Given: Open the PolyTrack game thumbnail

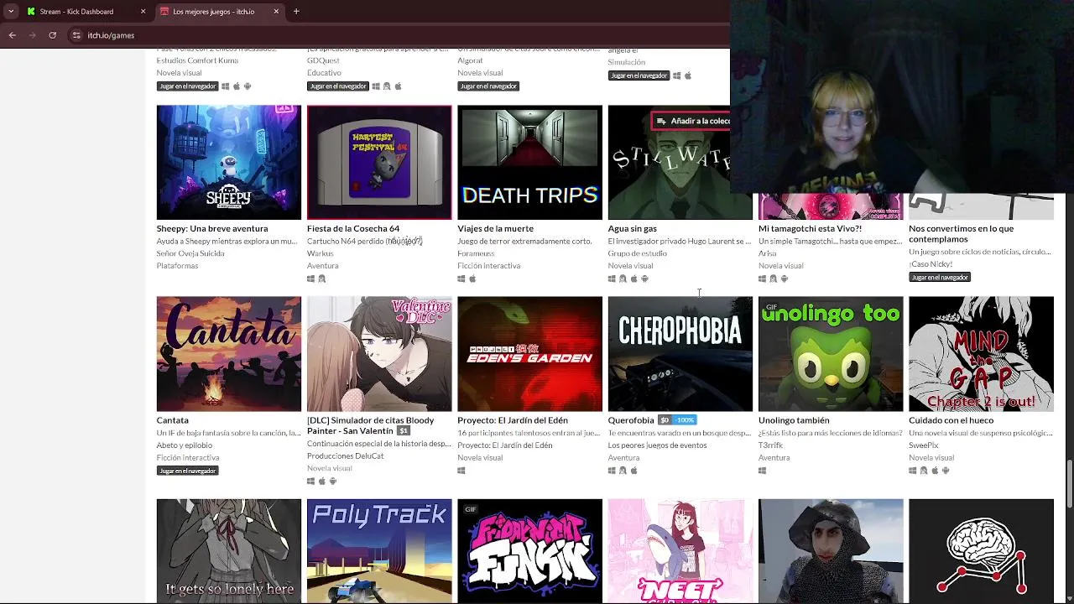Looking at the screenshot, I should 379,551.
